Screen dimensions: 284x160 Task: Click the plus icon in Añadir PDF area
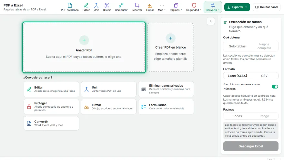[x=84, y=40]
